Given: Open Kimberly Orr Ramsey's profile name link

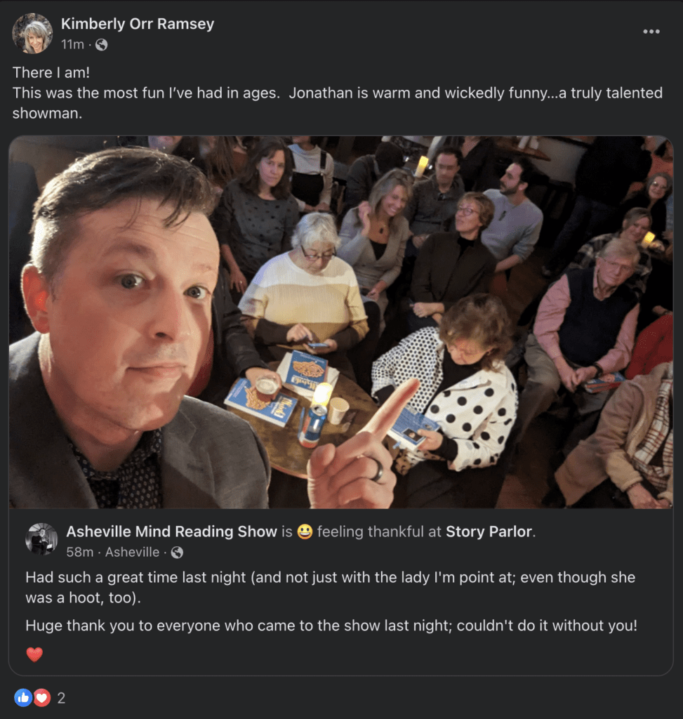Looking at the screenshot, I should click(138, 24).
